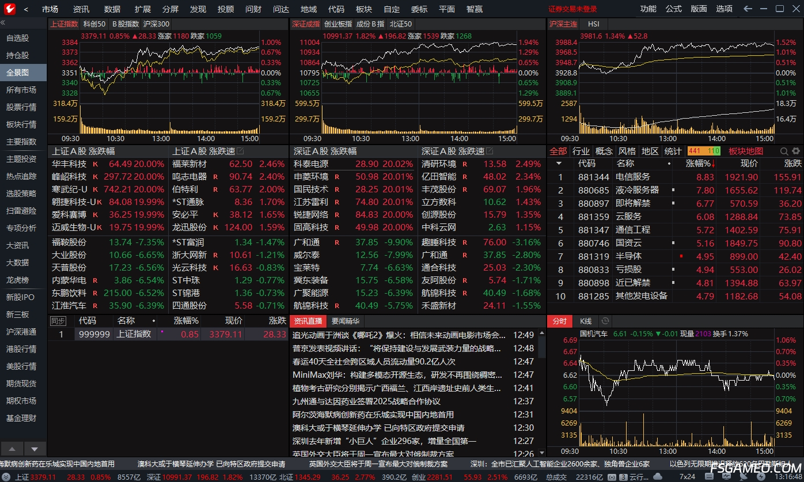
Task: Open settings gear in sector panel
Action: tap(796, 151)
